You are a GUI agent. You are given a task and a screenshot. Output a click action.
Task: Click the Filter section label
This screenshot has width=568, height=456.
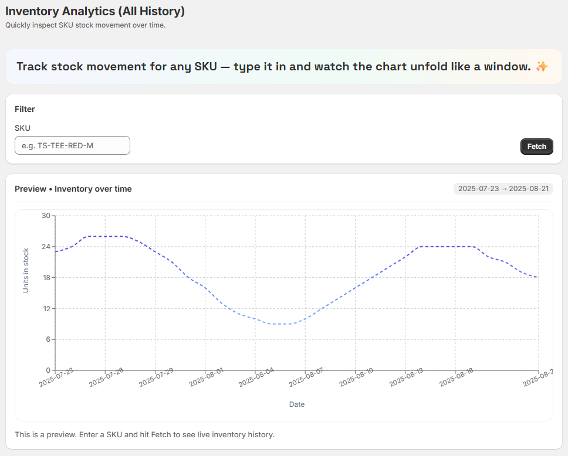25,109
